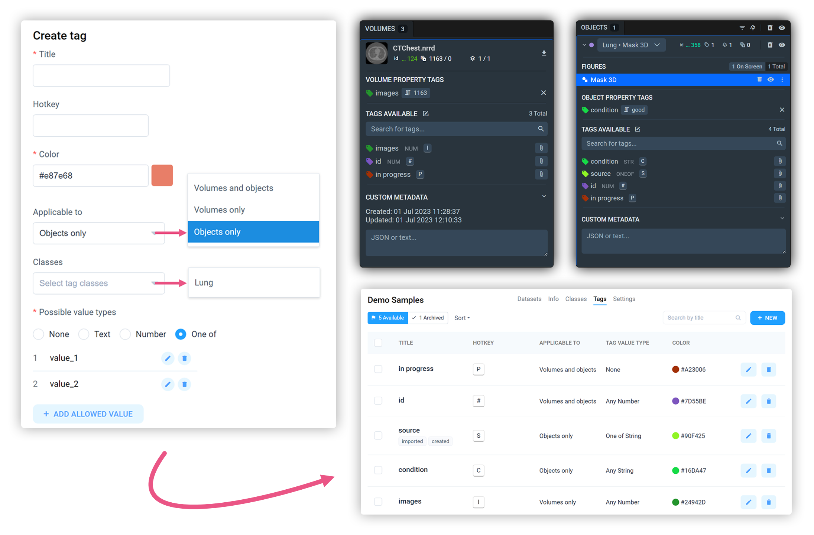Delete value_2 with its trash icon
The width and height of the screenshot is (814, 535).
(x=184, y=384)
